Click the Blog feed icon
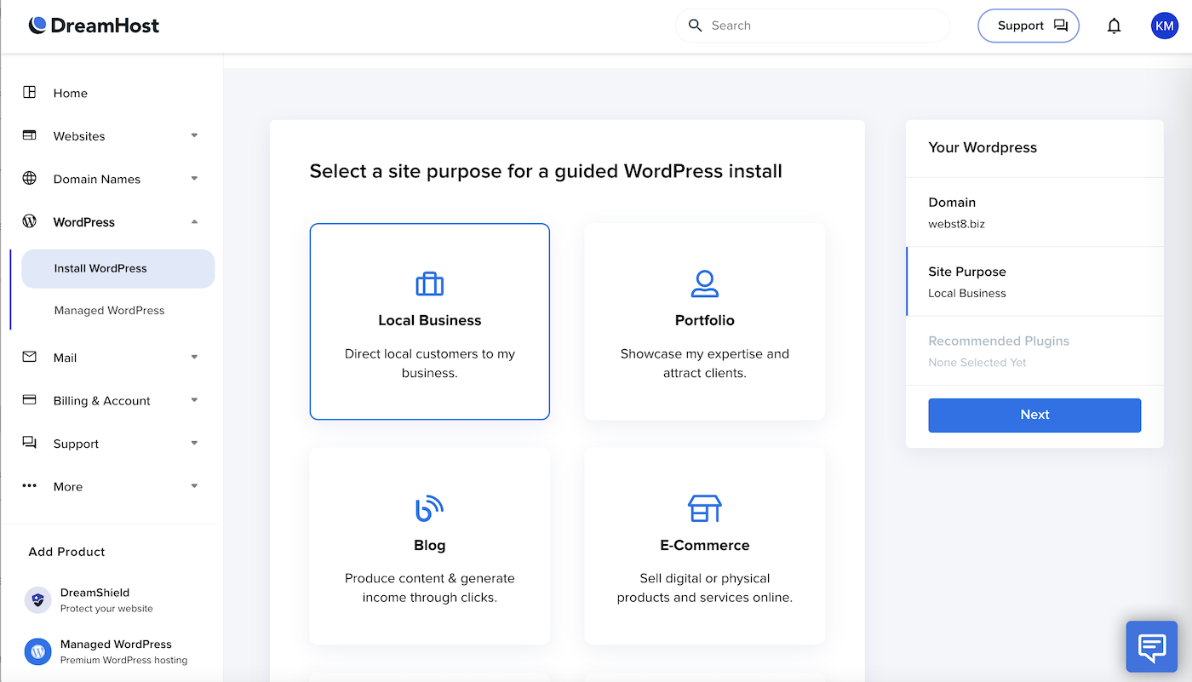Viewport: 1192px width, 682px height. coord(429,508)
